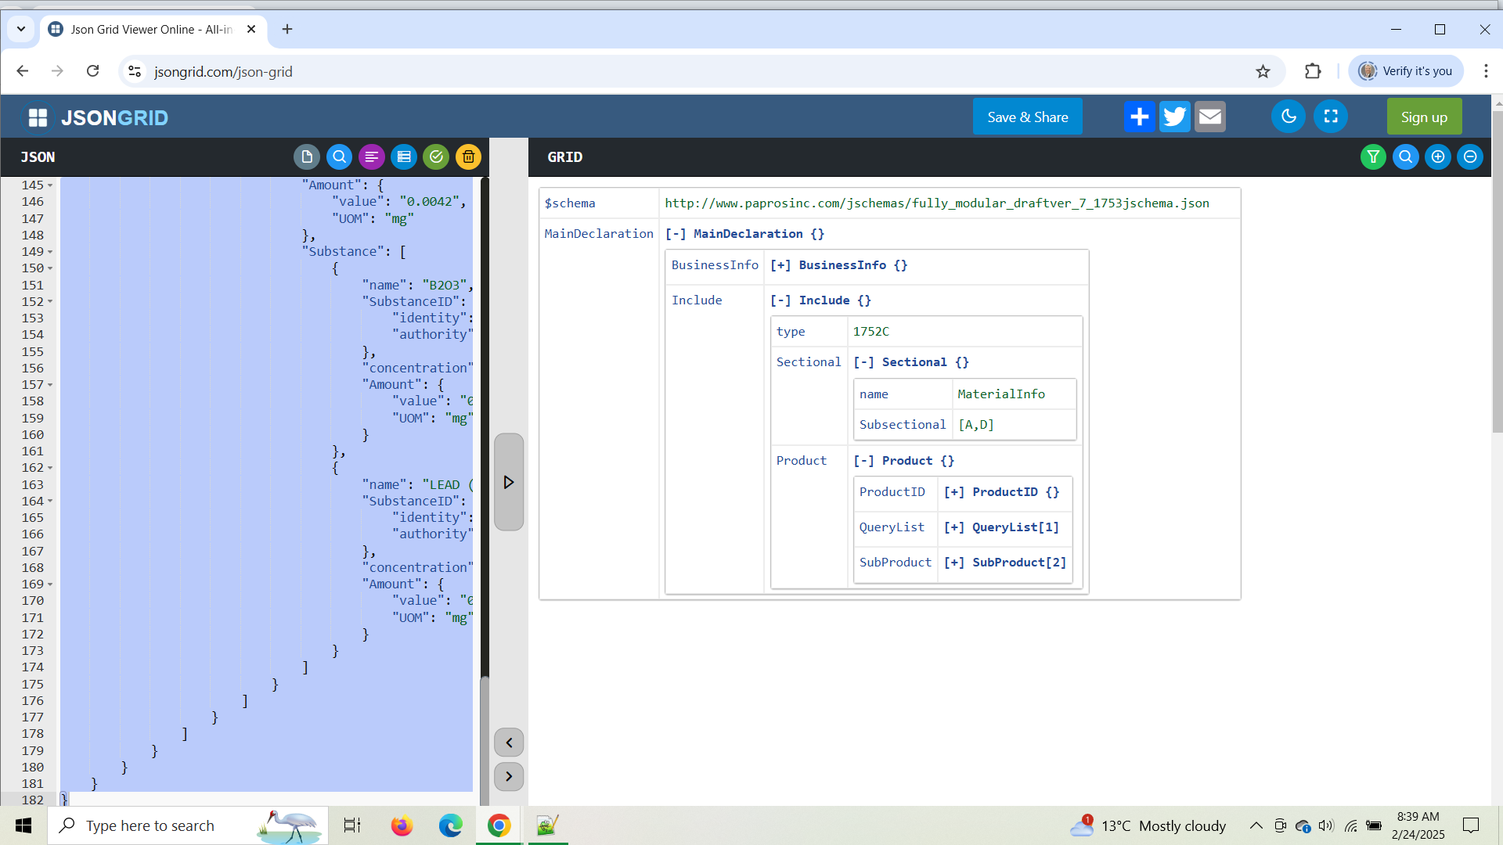Toggle fullscreen mode button
Viewport: 1503px width, 845px height.
pyautogui.click(x=1331, y=117)
